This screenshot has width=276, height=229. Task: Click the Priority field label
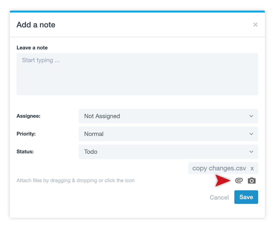(x=26, y=134)
